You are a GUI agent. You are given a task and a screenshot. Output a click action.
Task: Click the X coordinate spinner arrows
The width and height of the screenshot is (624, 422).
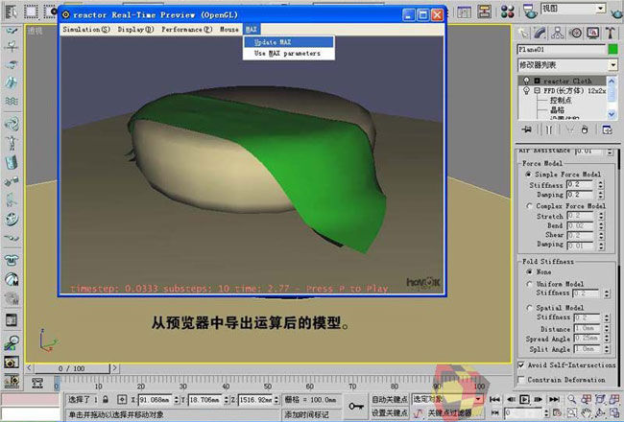[177, 399]
